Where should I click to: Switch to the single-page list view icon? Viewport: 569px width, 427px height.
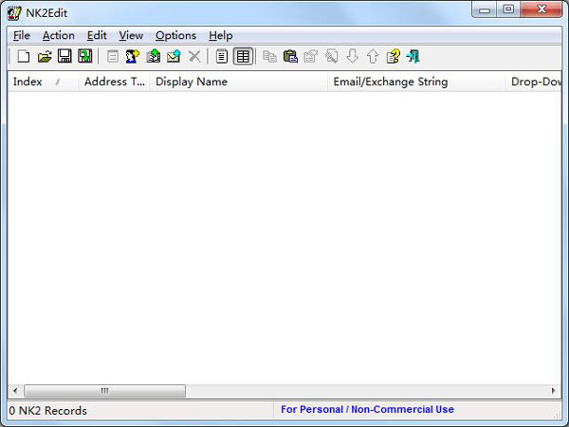(x=222, y=57)
